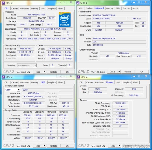The image size is (152, 150).
Task: Open Graphics tab in Mainboard window
Action: click(126, 8)
